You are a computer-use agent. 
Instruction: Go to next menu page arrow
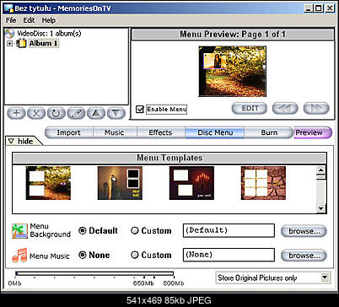coord(316,108)
